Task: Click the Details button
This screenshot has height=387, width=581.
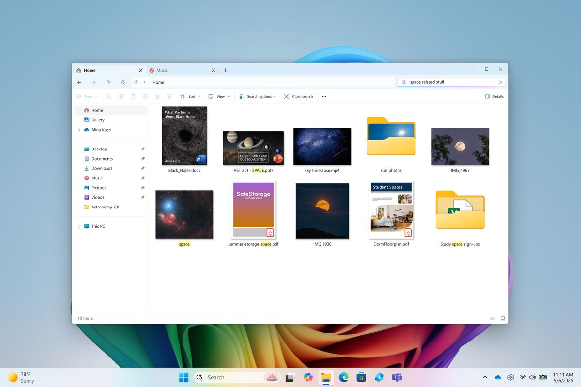Action: click(x=494, y=96)
